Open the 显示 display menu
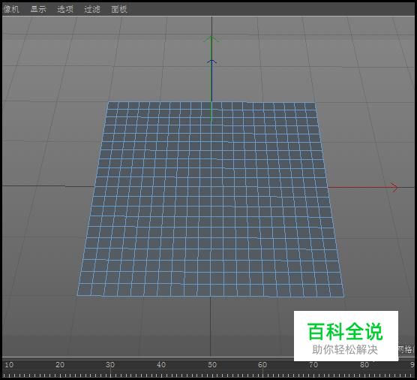The height and width of the screenshot is (380, 417). 38,9
